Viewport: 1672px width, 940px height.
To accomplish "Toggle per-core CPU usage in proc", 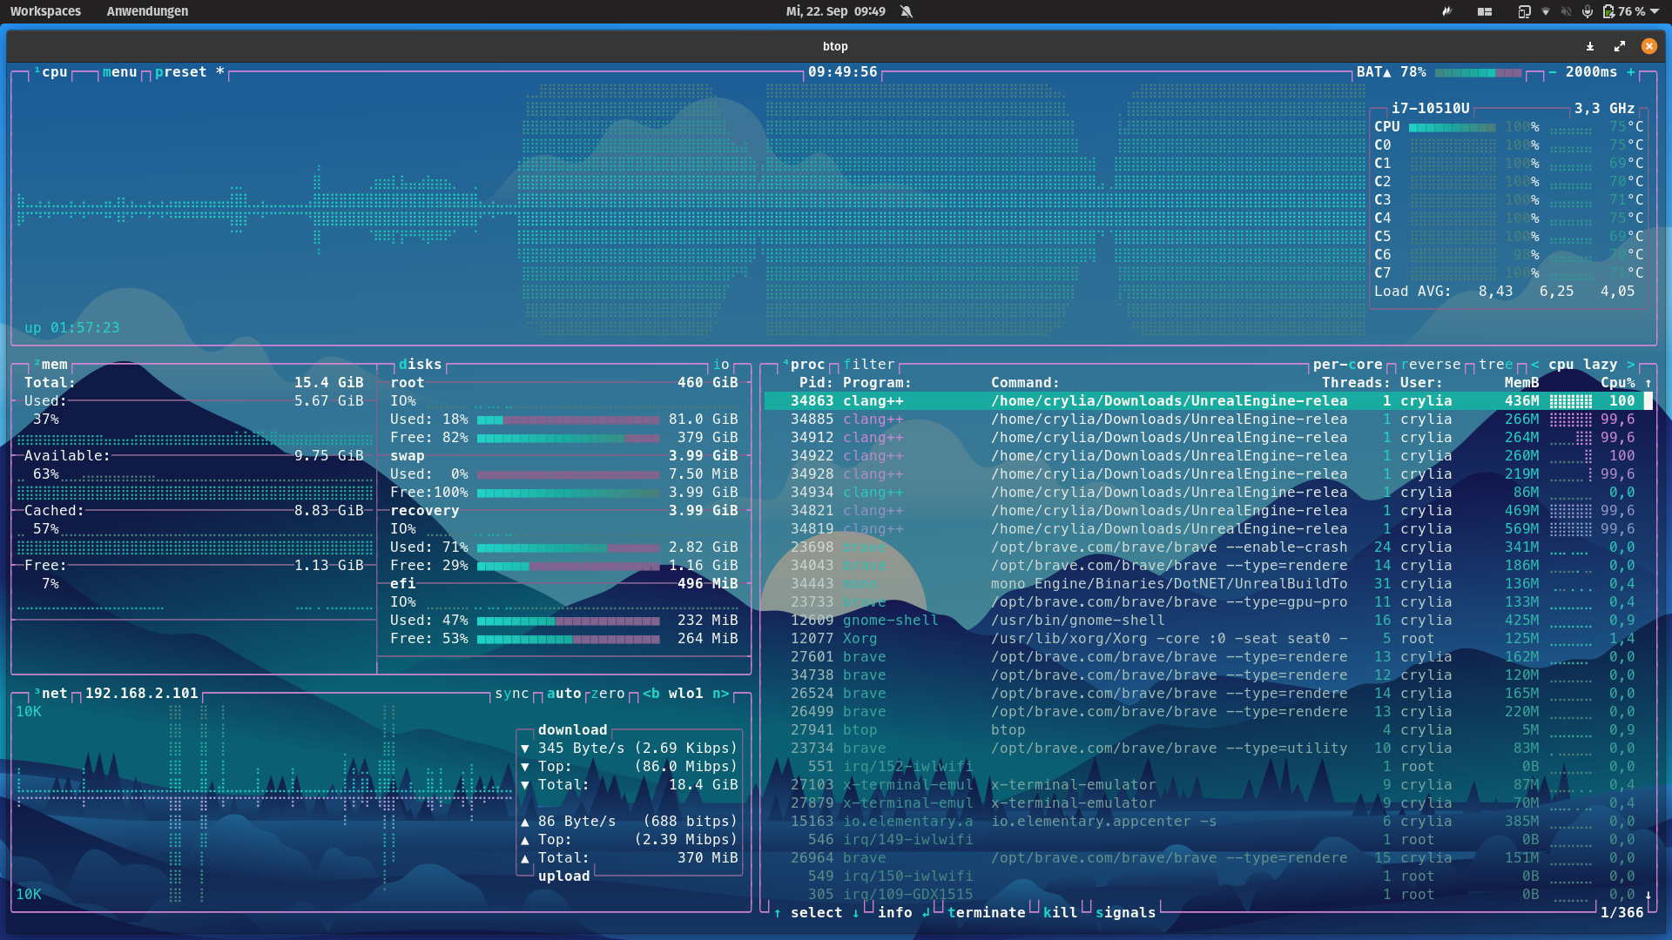I will (x=1348, y=365).
